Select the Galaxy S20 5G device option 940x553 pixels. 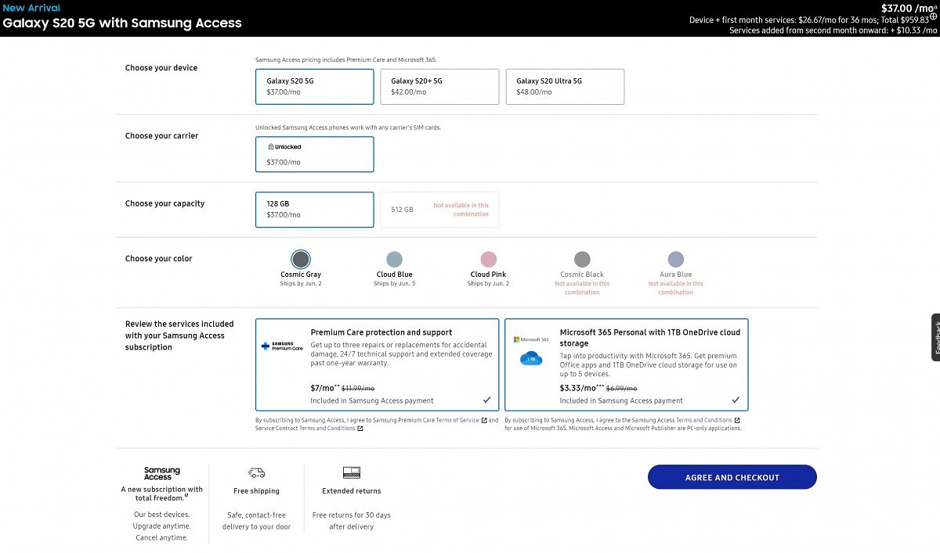[x=314, y=86]
